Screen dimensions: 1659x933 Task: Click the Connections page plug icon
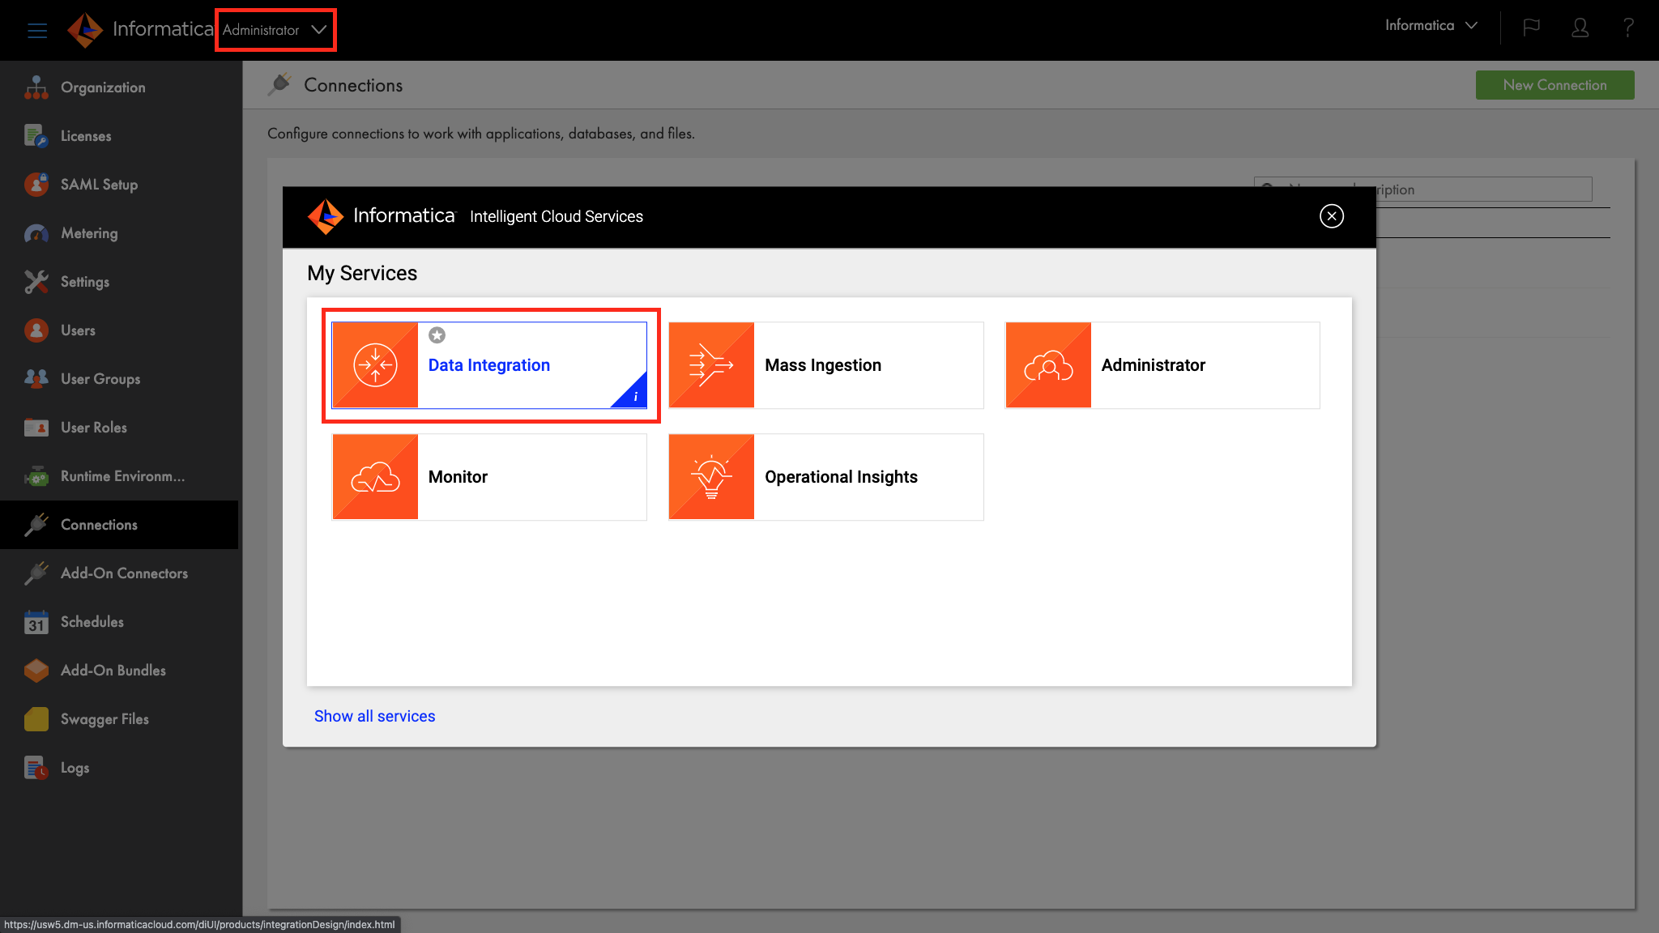(280, 84)
